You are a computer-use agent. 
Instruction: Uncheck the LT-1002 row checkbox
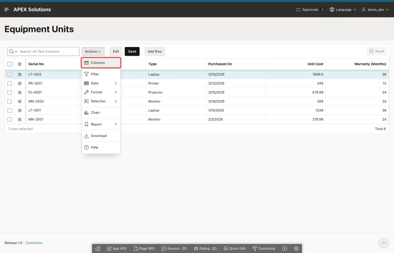pos(10,75)
